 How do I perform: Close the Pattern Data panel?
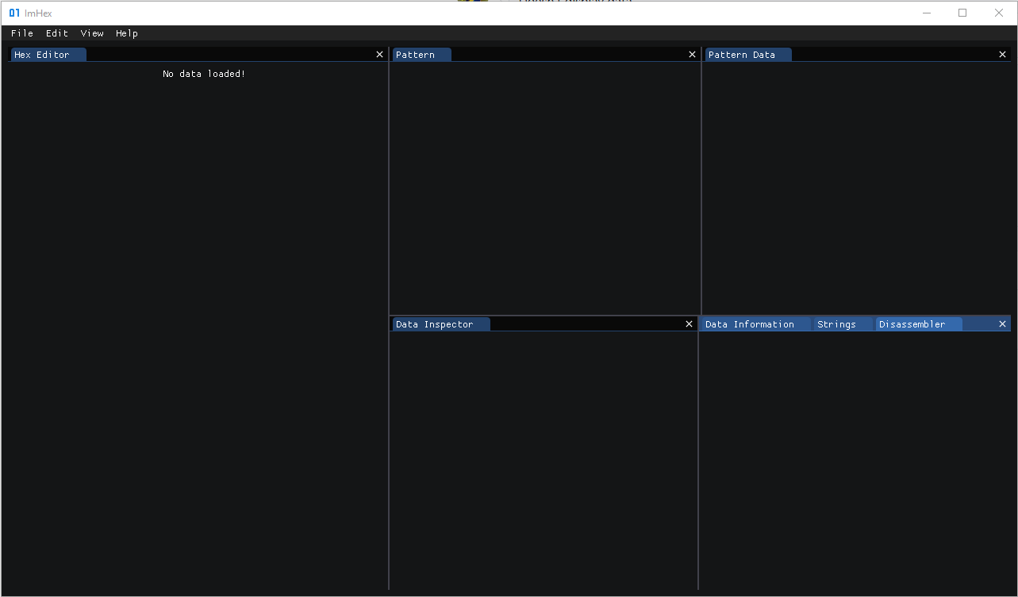(1002, 55)
